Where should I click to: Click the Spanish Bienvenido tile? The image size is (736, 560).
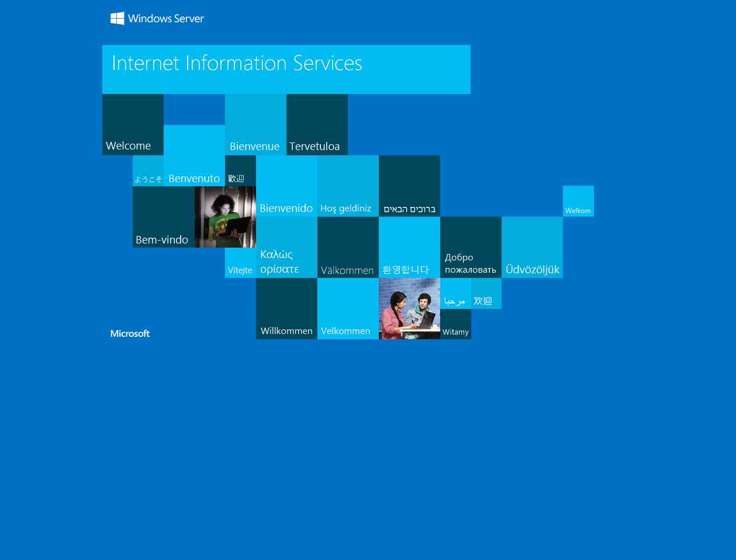click(286, 186)
